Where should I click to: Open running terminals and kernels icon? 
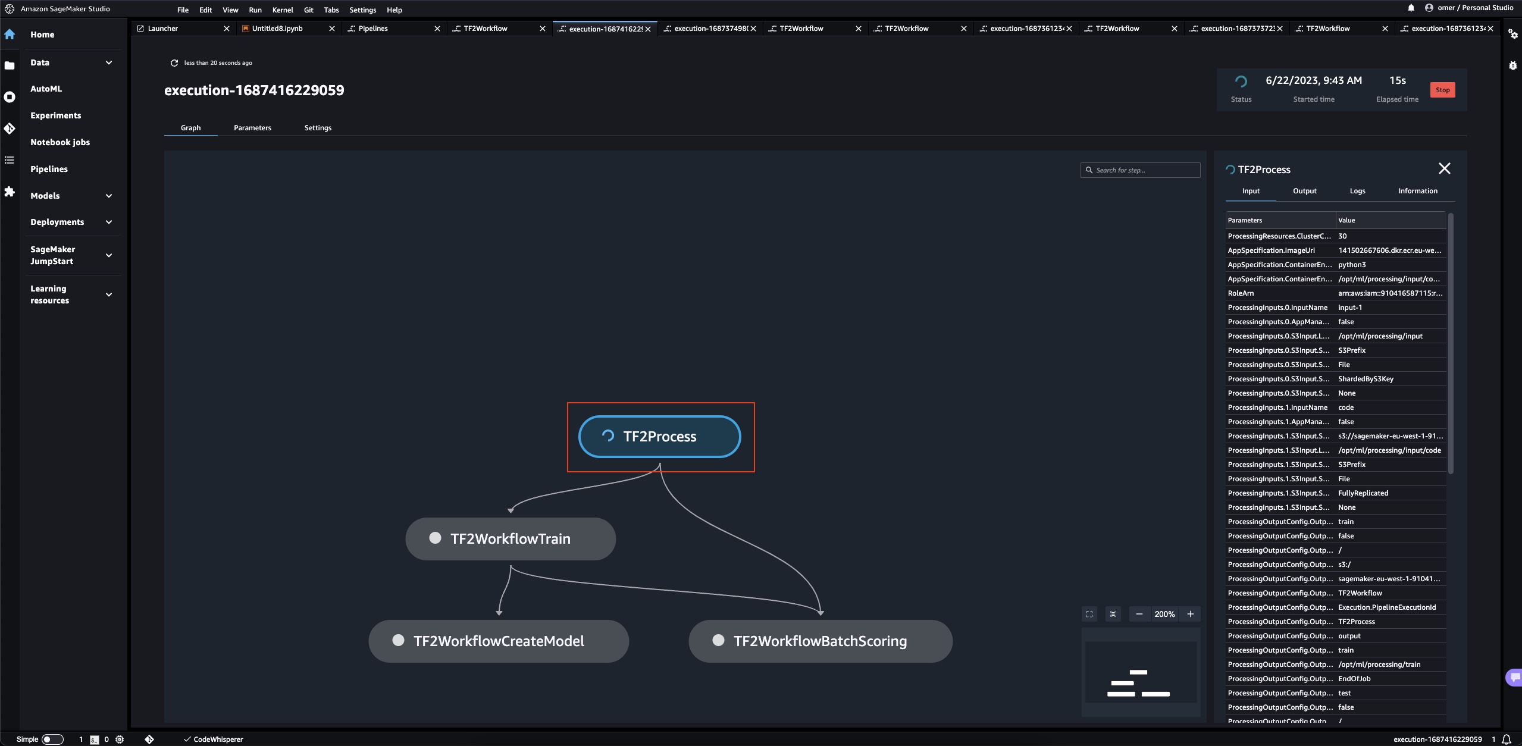coord(10,97)
